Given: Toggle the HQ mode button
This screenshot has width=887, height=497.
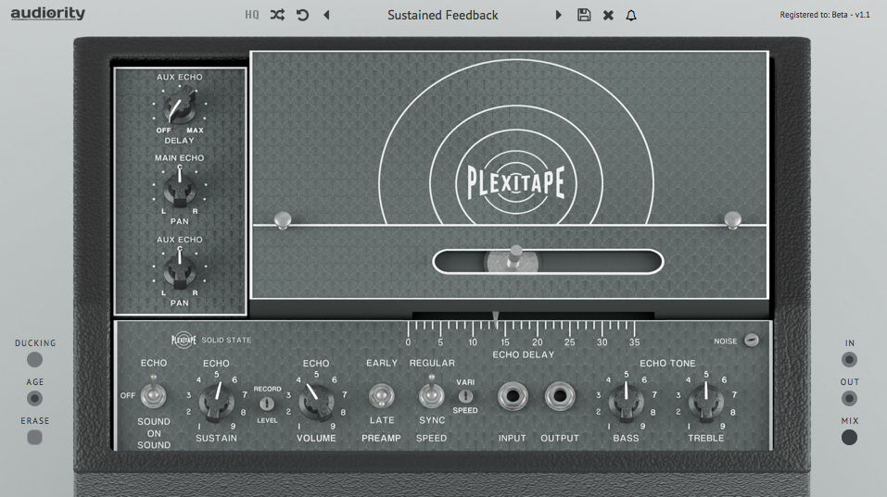Looking at the screenshot, I should pos(252,15).
